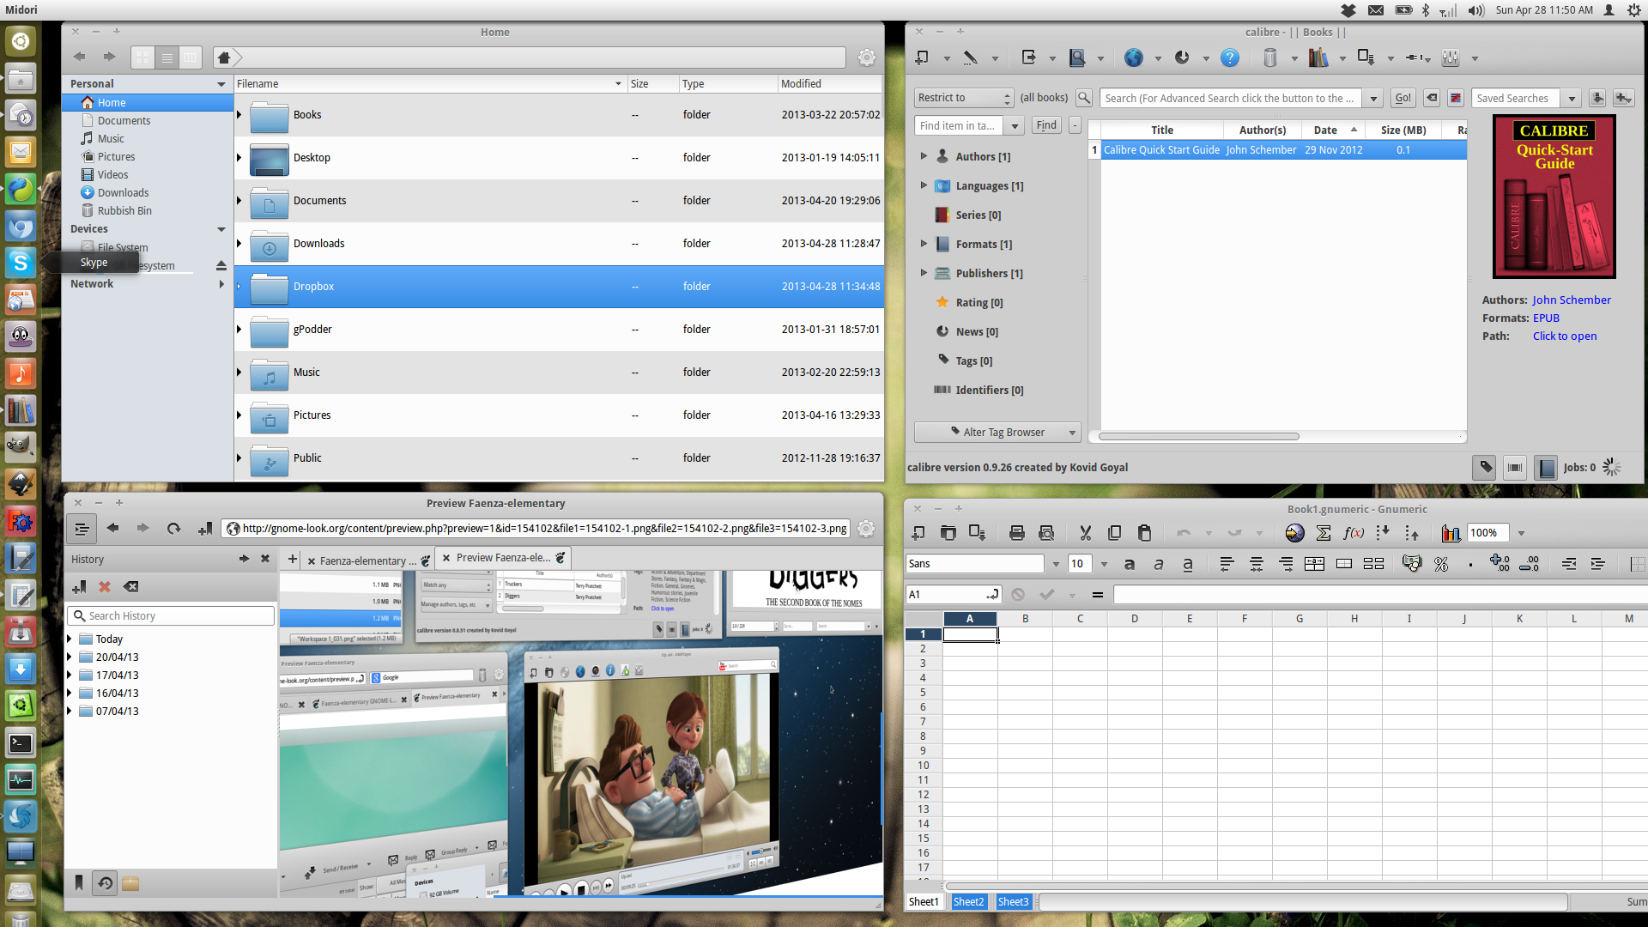Click sort ascending icon in Gnumeric toolbar

(x=1383, y=533)
